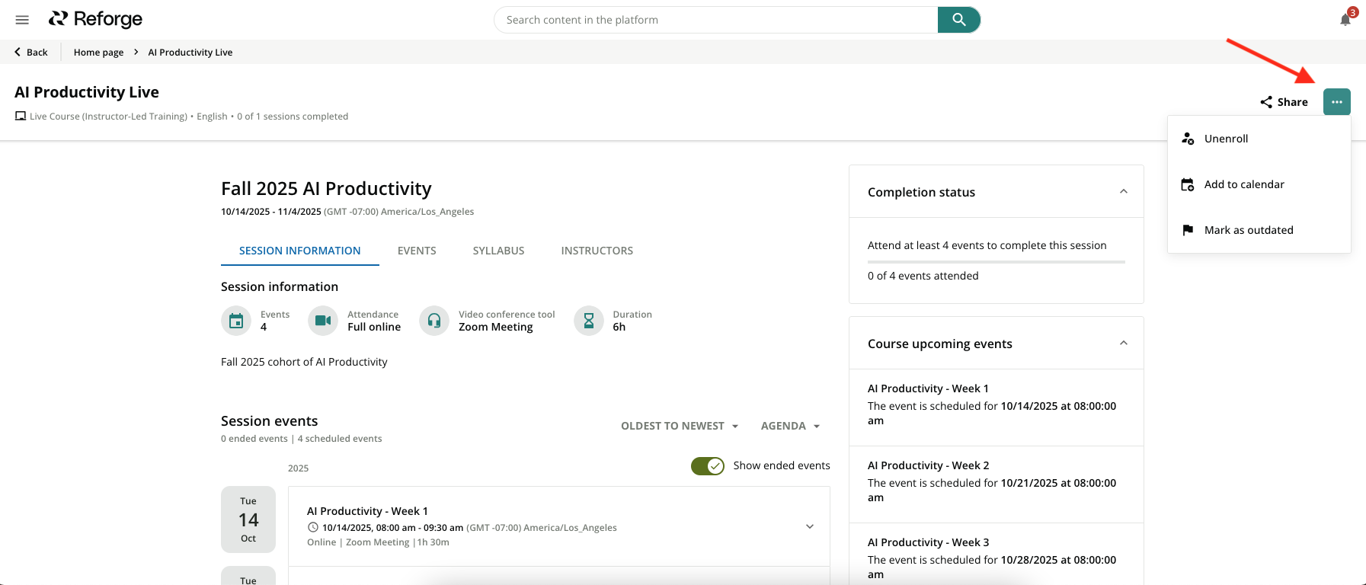Select Unenroll from the menu

[x=1259, y=139]
